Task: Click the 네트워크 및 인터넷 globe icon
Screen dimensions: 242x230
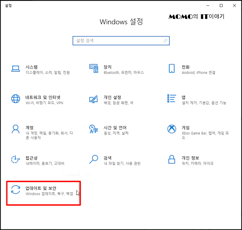Action: [x=16, y=99]
